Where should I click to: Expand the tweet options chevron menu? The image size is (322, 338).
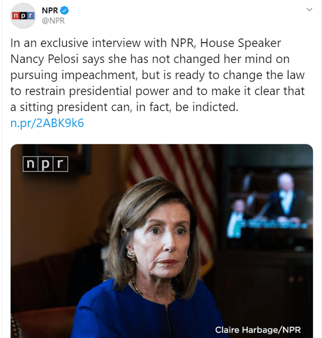(309, 10)
